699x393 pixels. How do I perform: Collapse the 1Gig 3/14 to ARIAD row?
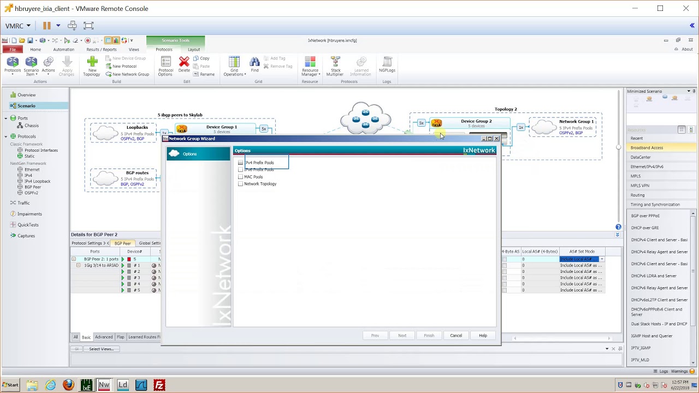point(78,265)
